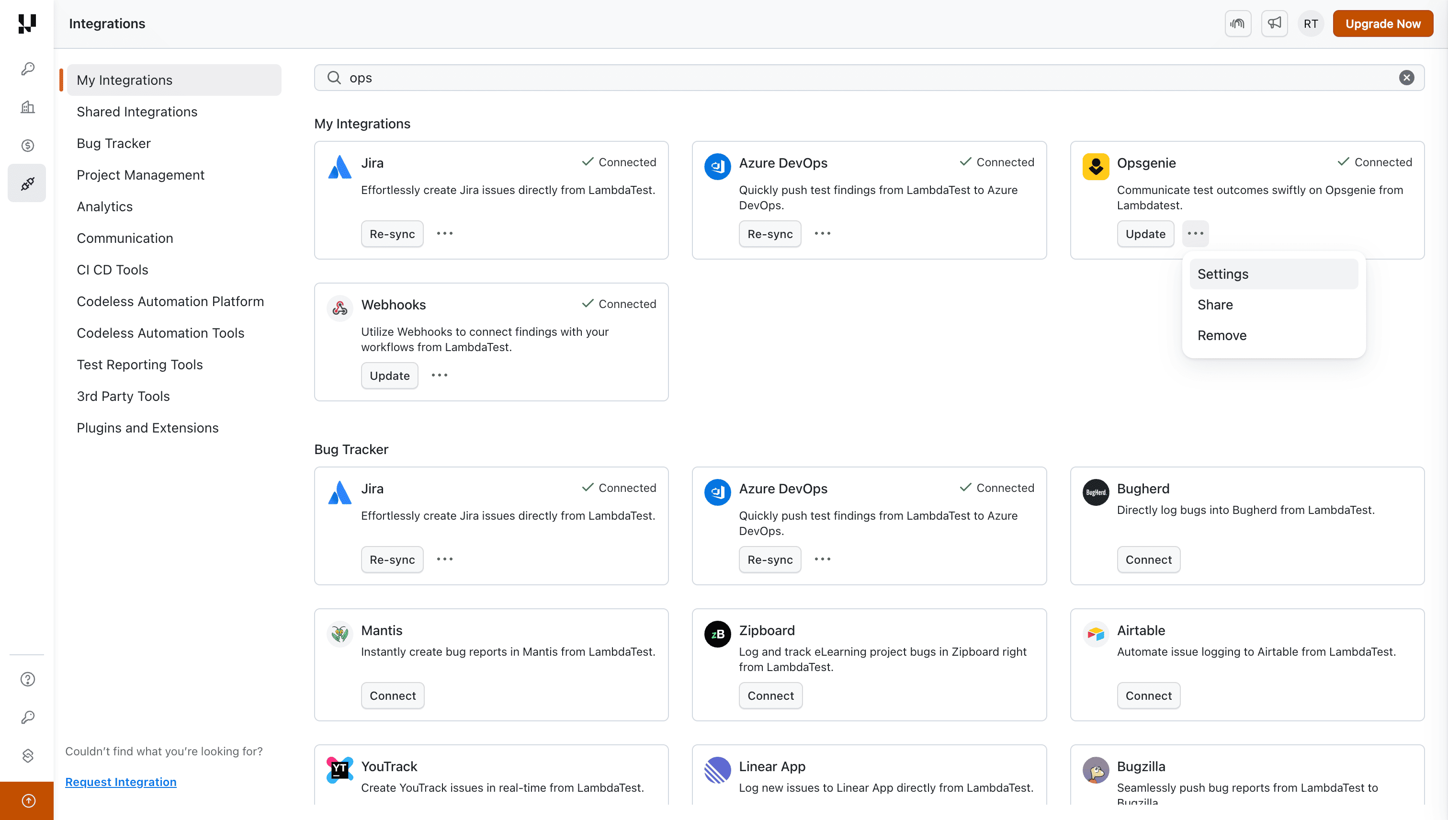Open the Azure DevOps card's three-dot menu
The width and height of the screenshot is (1448, 820).
click(x=823, y=233)
